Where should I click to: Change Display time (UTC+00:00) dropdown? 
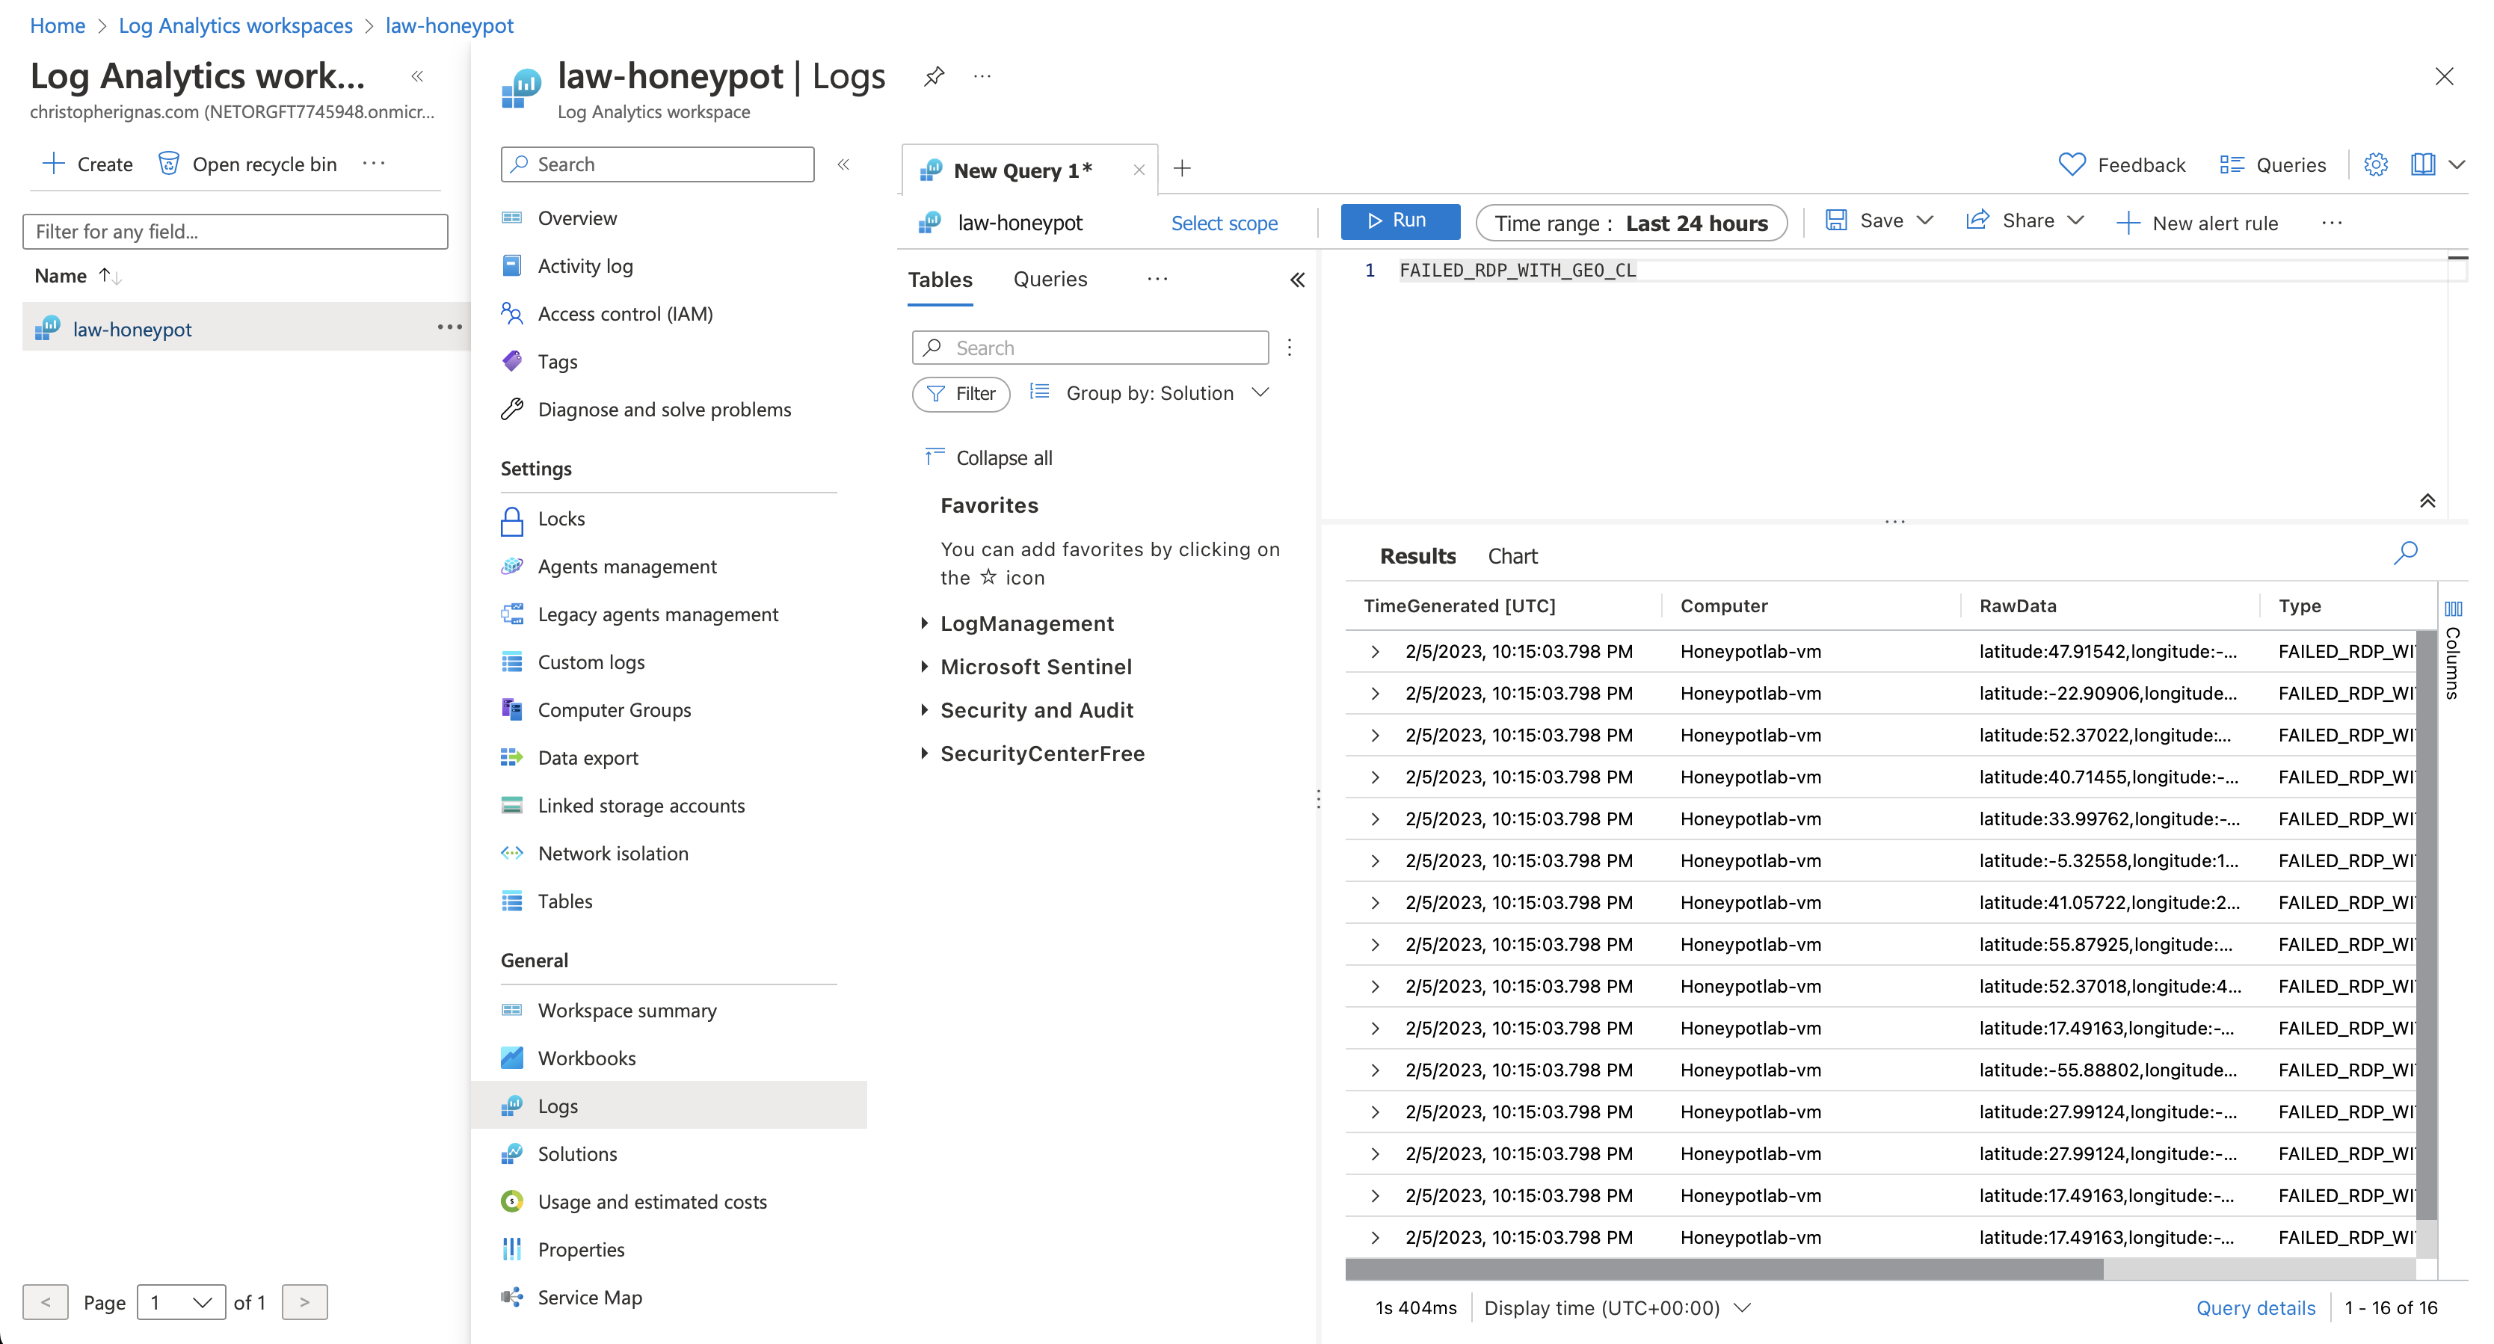click(1617, 1308)
